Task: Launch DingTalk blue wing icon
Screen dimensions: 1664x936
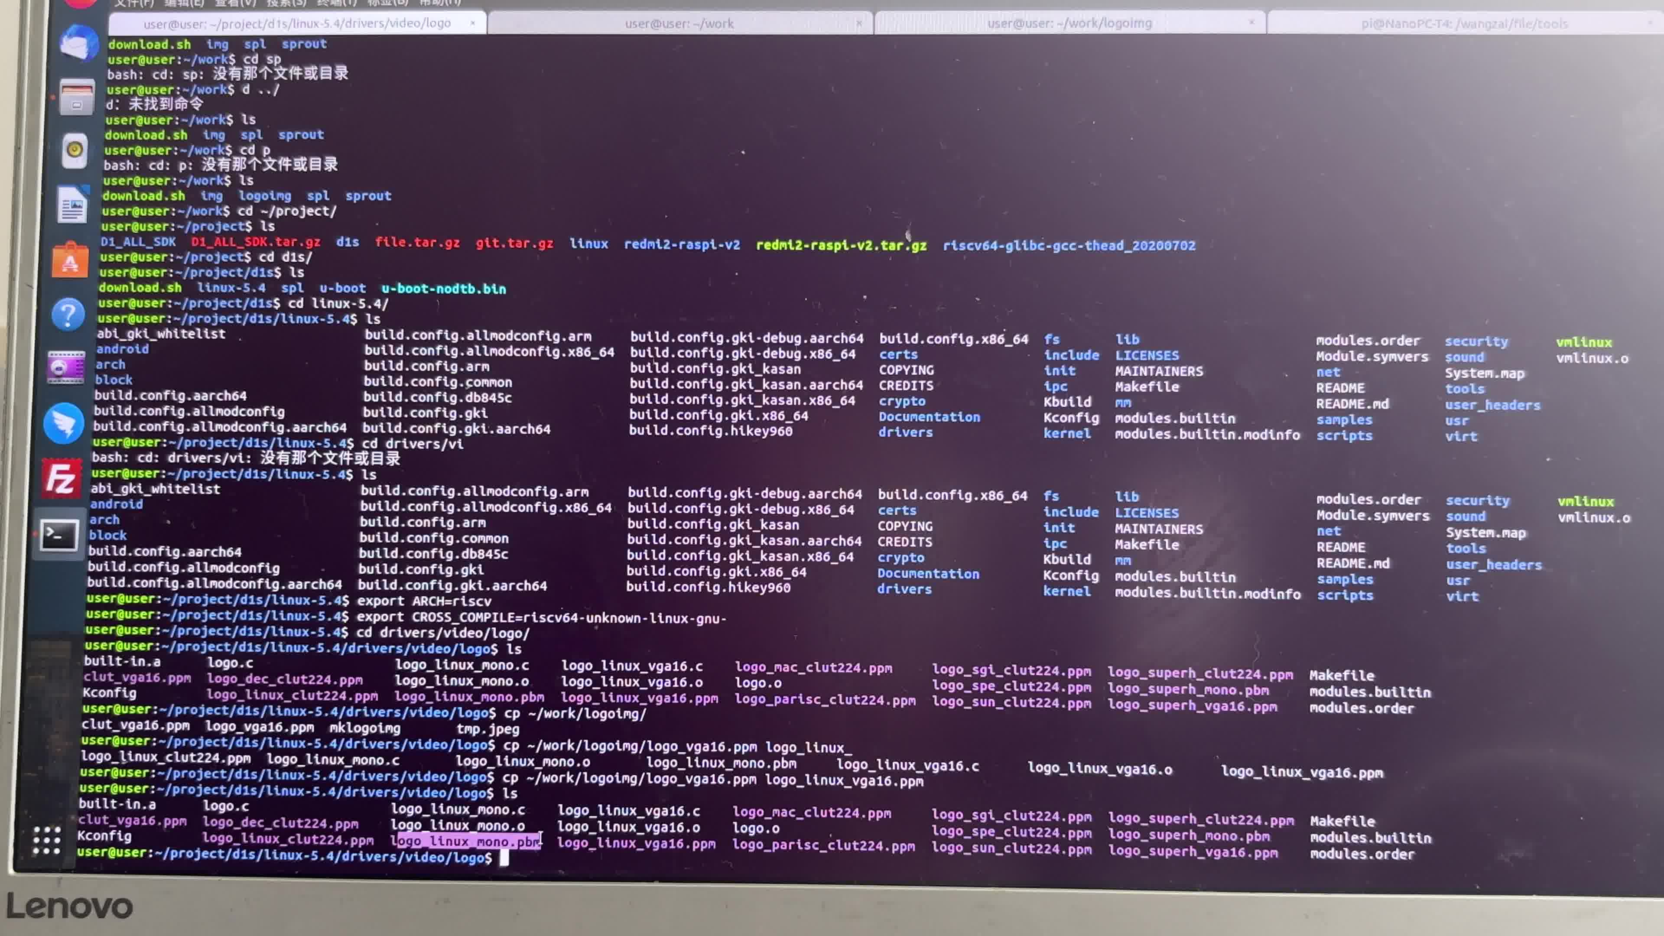Action: pos(63,423)
